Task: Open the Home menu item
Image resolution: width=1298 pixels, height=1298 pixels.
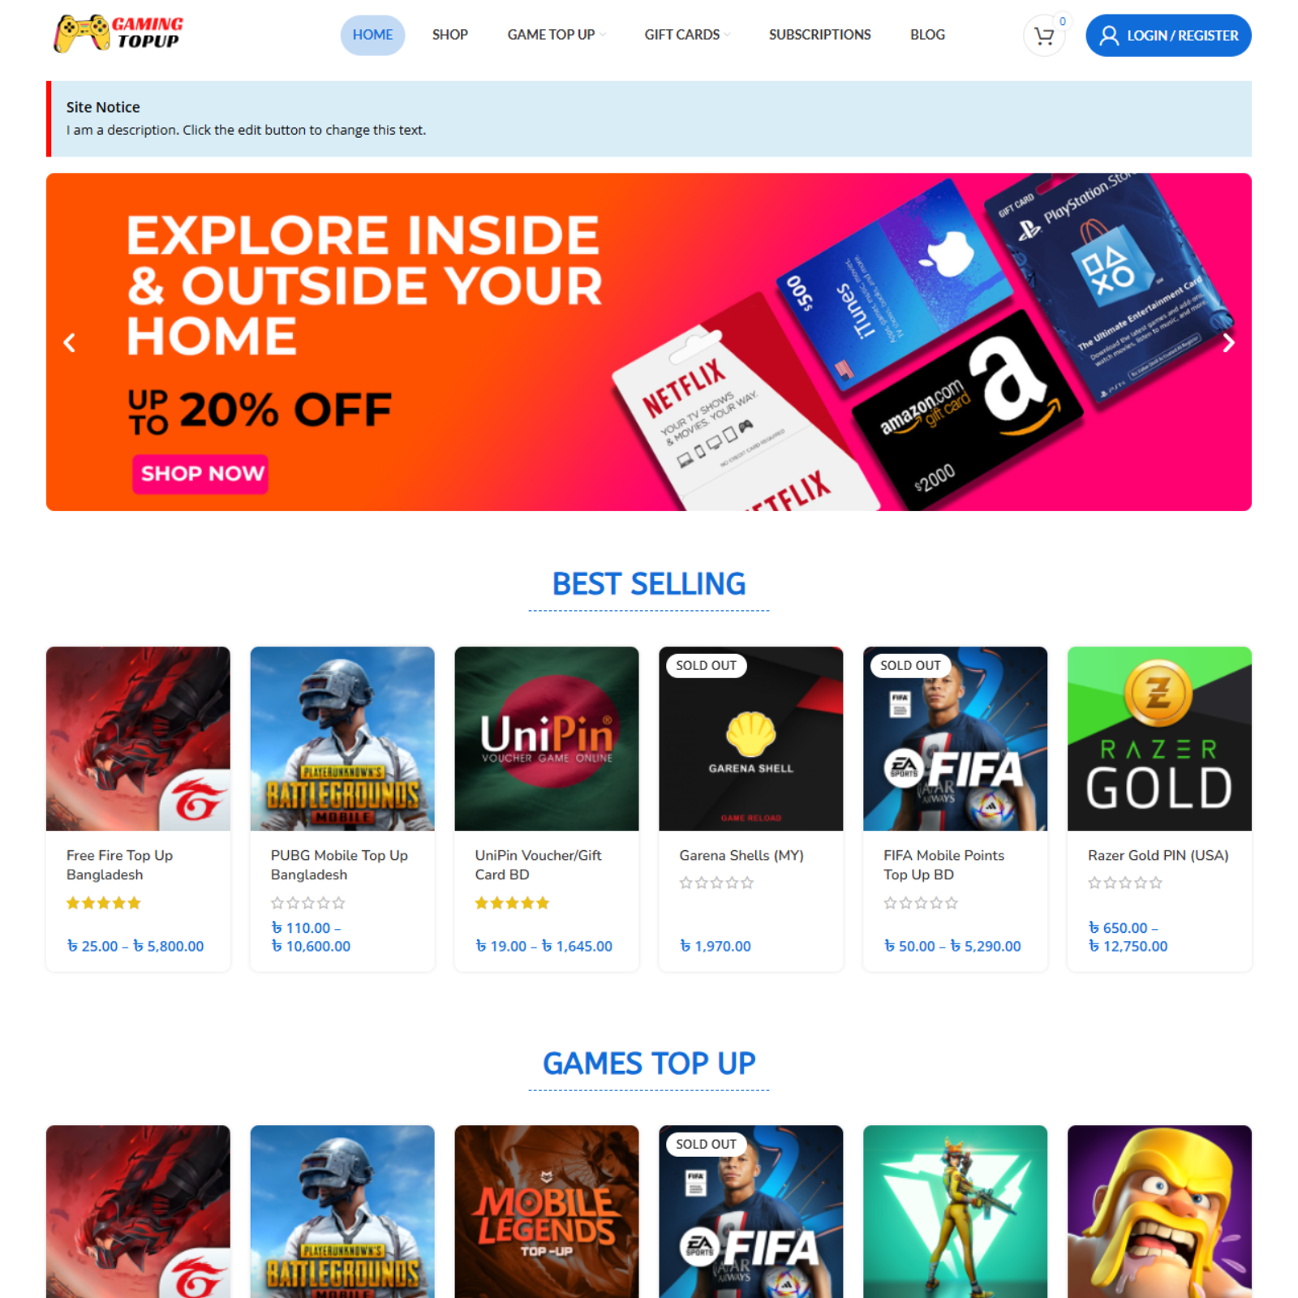Action: point(372,35)
